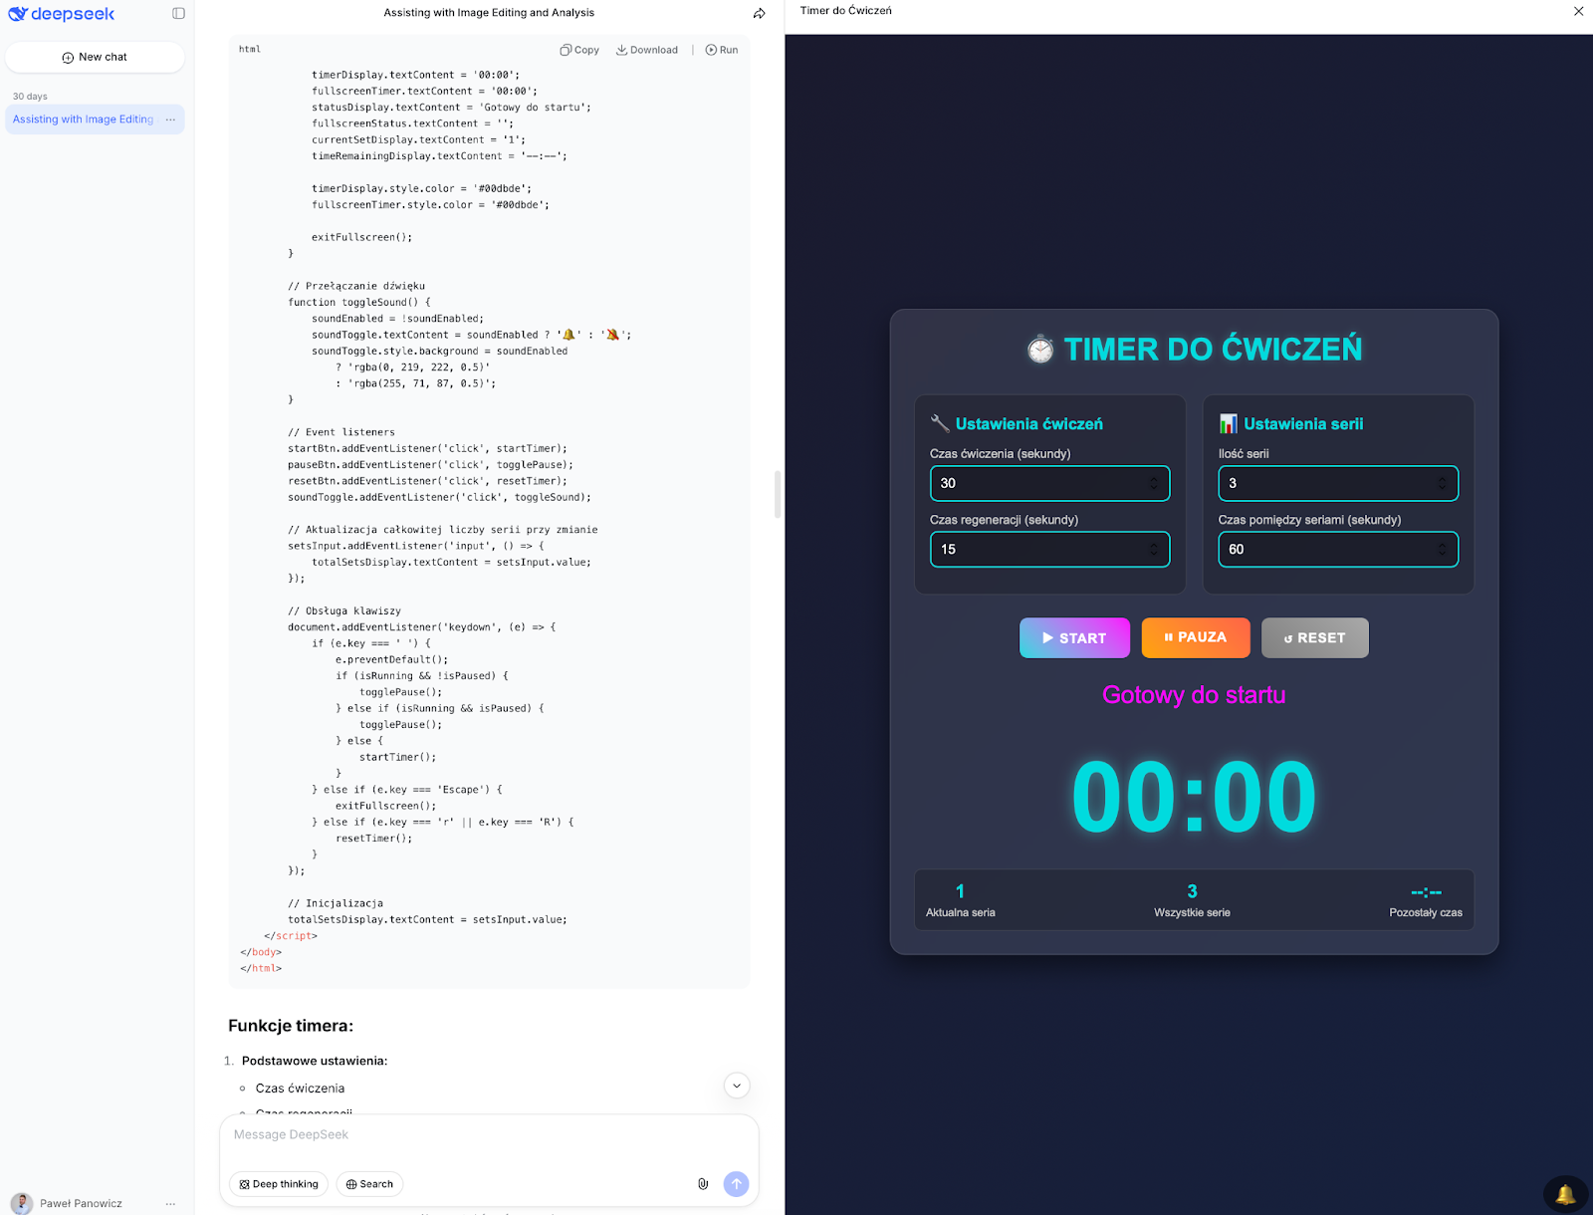Collapse the sidebar with the panel icon
The width and height of the screenshot is (1593, 1215).
[178, 14]
